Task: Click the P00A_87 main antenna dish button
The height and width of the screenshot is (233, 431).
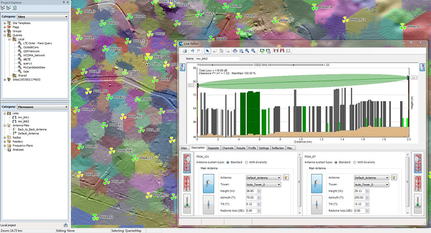Action: coord(317,183)
